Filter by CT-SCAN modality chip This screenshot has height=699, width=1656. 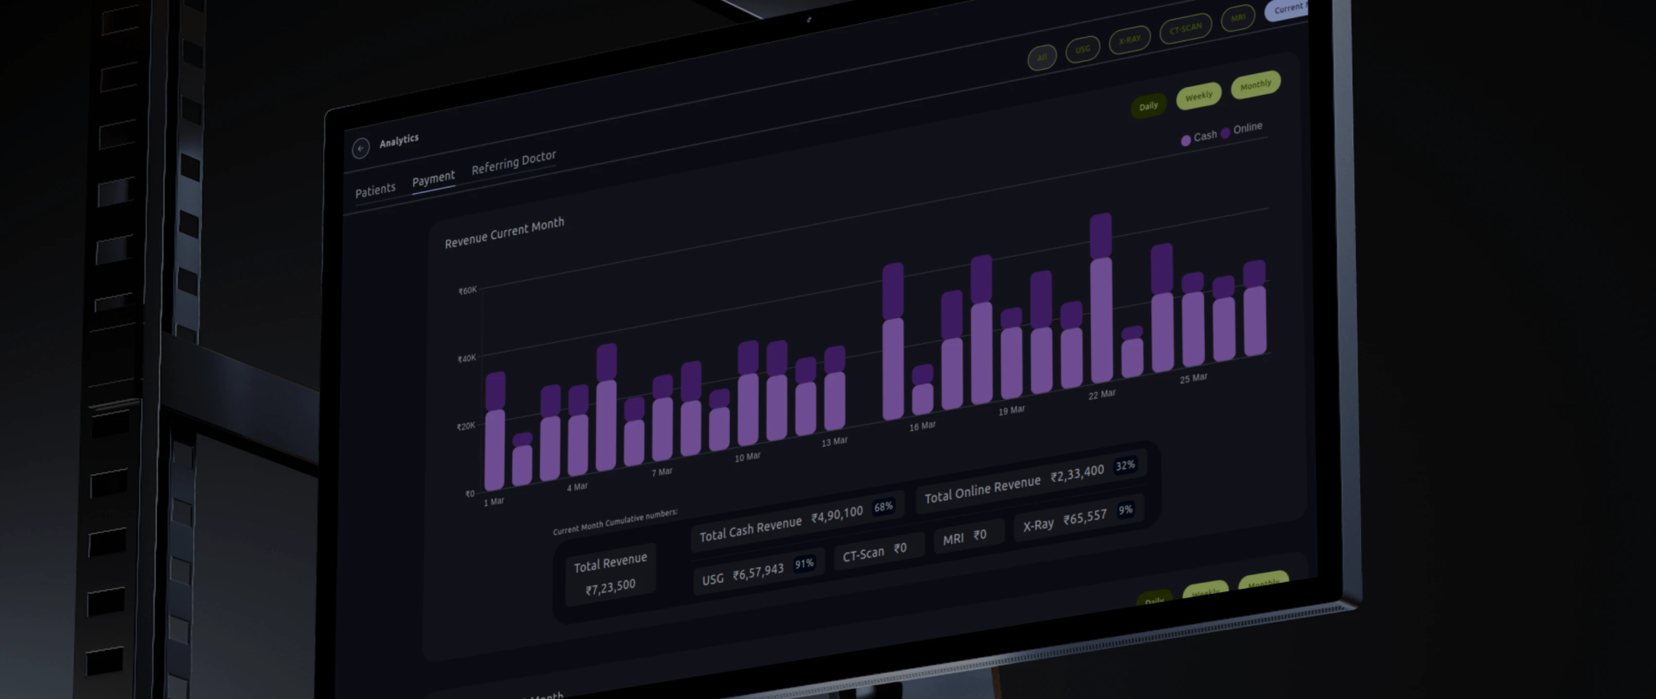coord(1185,28)
